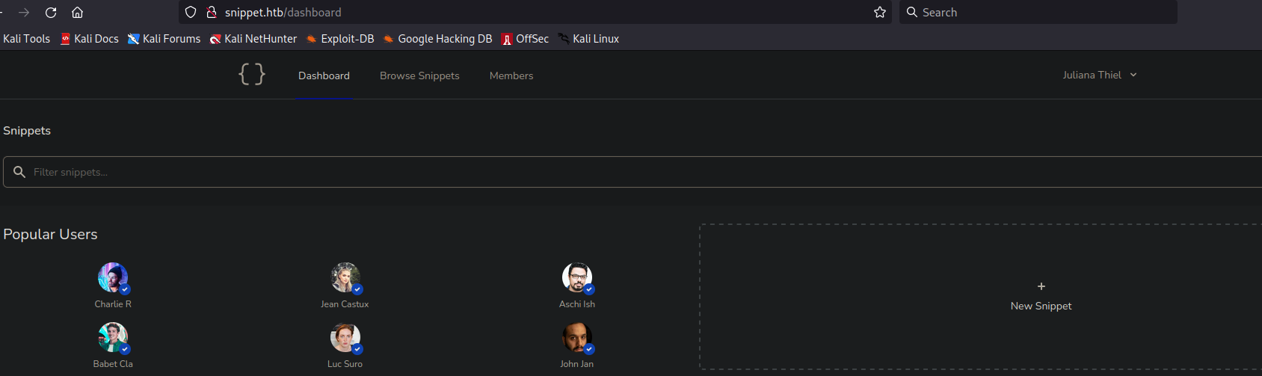
Task: Click the insecure connection padlock icon
Action: click(212, 13)
